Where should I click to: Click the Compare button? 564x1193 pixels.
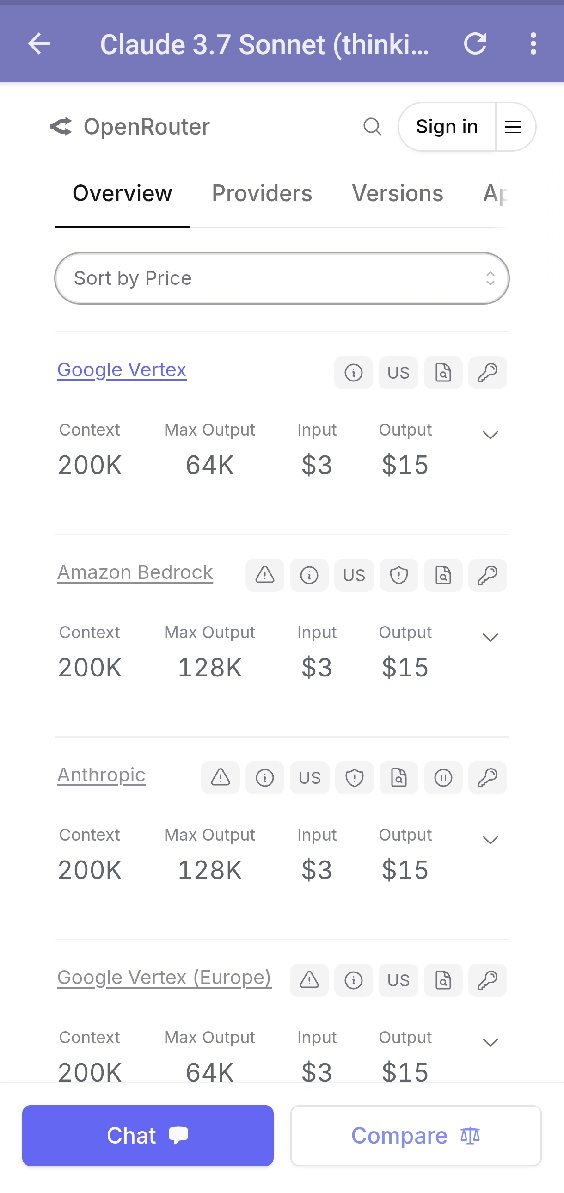(x=416, y=1136)
